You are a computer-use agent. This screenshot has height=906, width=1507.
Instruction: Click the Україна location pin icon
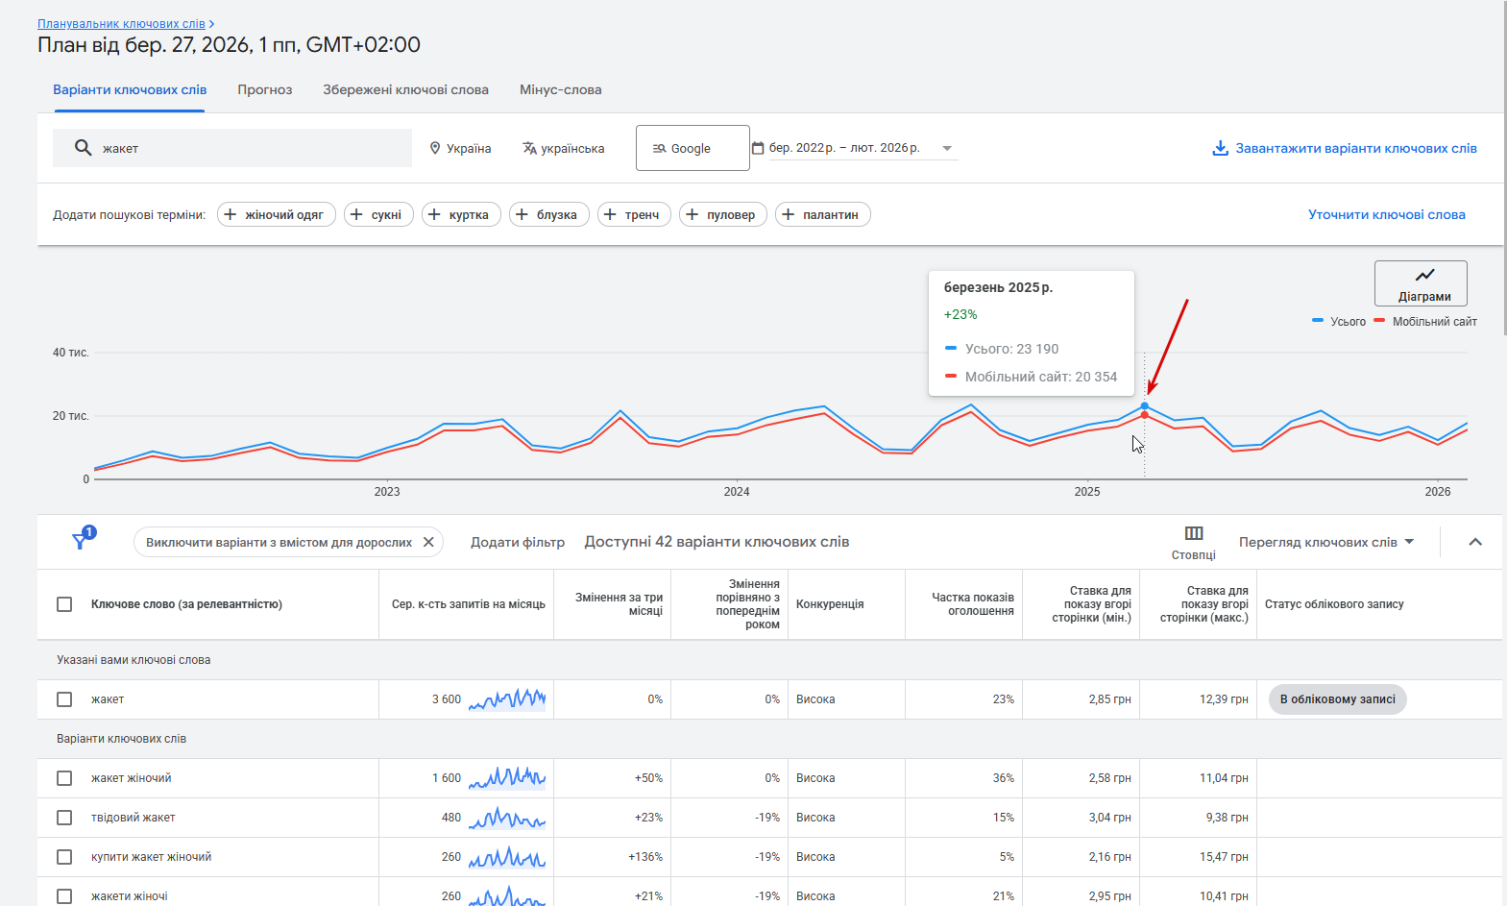tap(435, 148)
